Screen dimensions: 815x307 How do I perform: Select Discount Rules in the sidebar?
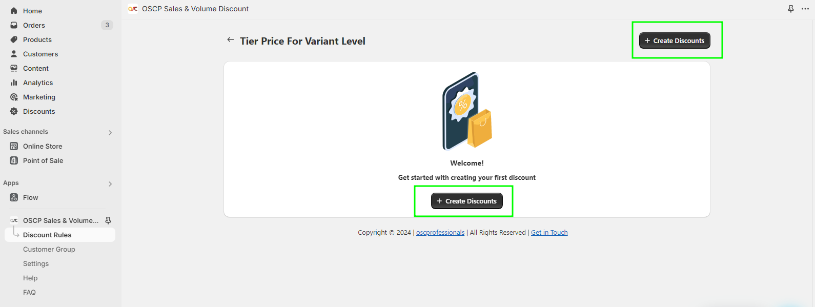click(47, 235)
